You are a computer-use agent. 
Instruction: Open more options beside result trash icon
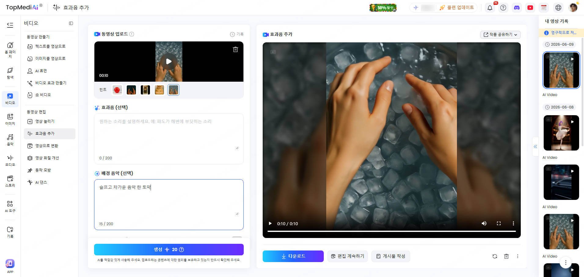click(x=518, y=256)
